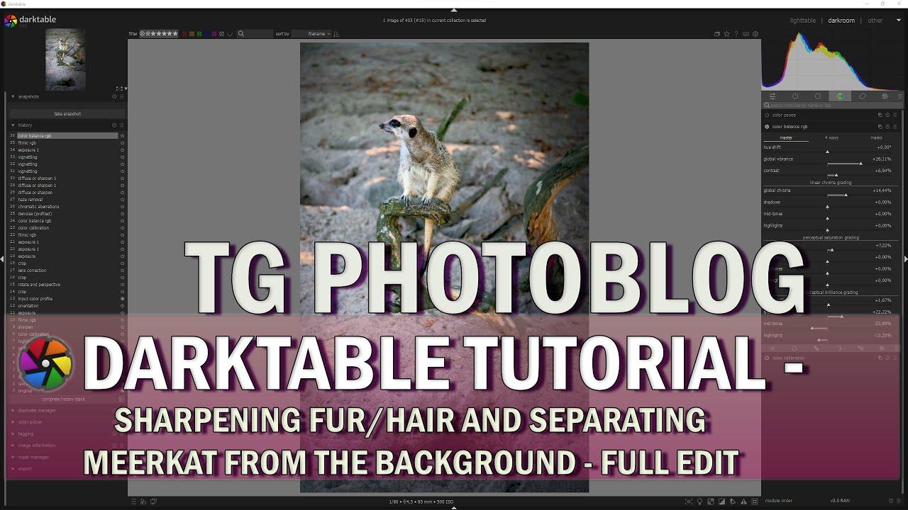This screenshot has width=908, height=510.
Task: Click the search magnifier in filter bar
Action: point(241,34)
